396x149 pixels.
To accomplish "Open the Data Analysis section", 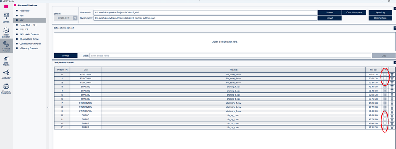I will pyautogui.click(x=6, y=61).
